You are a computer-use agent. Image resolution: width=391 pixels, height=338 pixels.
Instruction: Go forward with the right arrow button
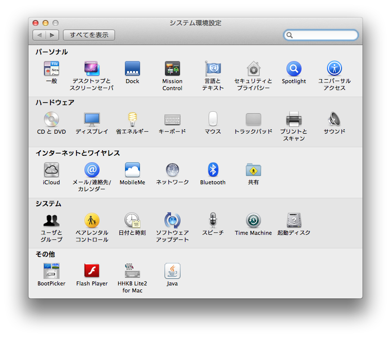[x=52, y=35]
